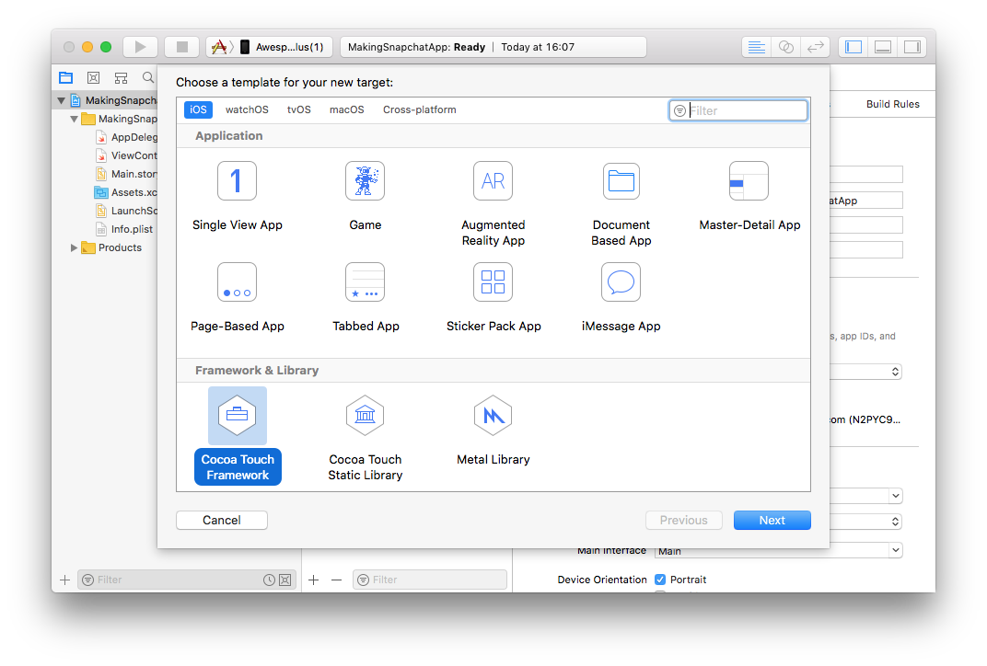The image size is (987, 666).
Task: Expand the Products folder
Action: 75,247
